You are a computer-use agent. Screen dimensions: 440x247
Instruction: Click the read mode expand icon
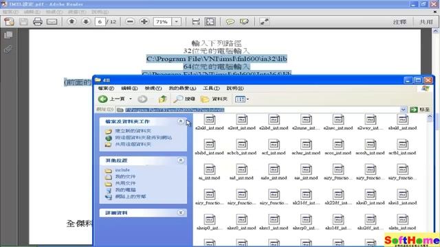tap(264, 21)
